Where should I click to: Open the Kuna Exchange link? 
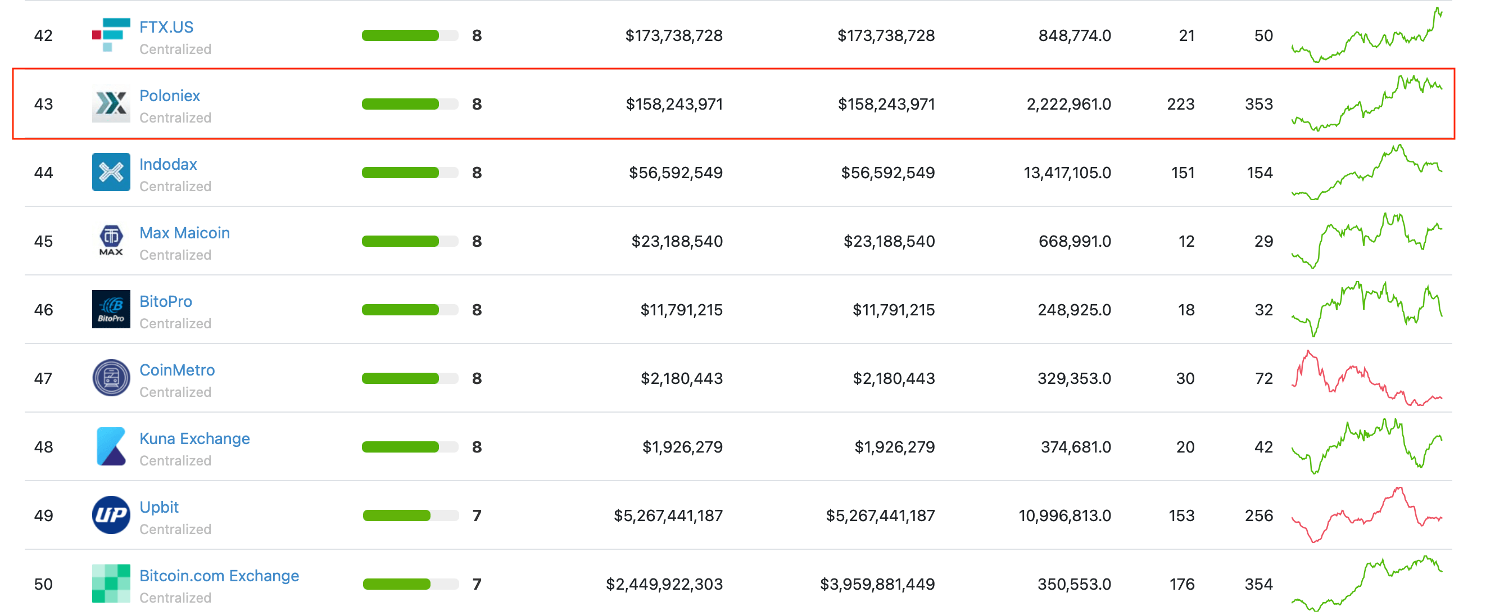point(194,438)
